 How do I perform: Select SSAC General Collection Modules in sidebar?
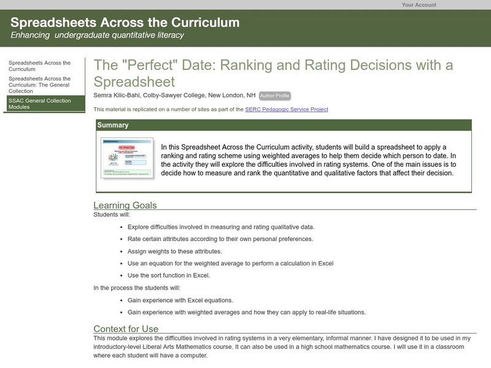tap(37, 105)
